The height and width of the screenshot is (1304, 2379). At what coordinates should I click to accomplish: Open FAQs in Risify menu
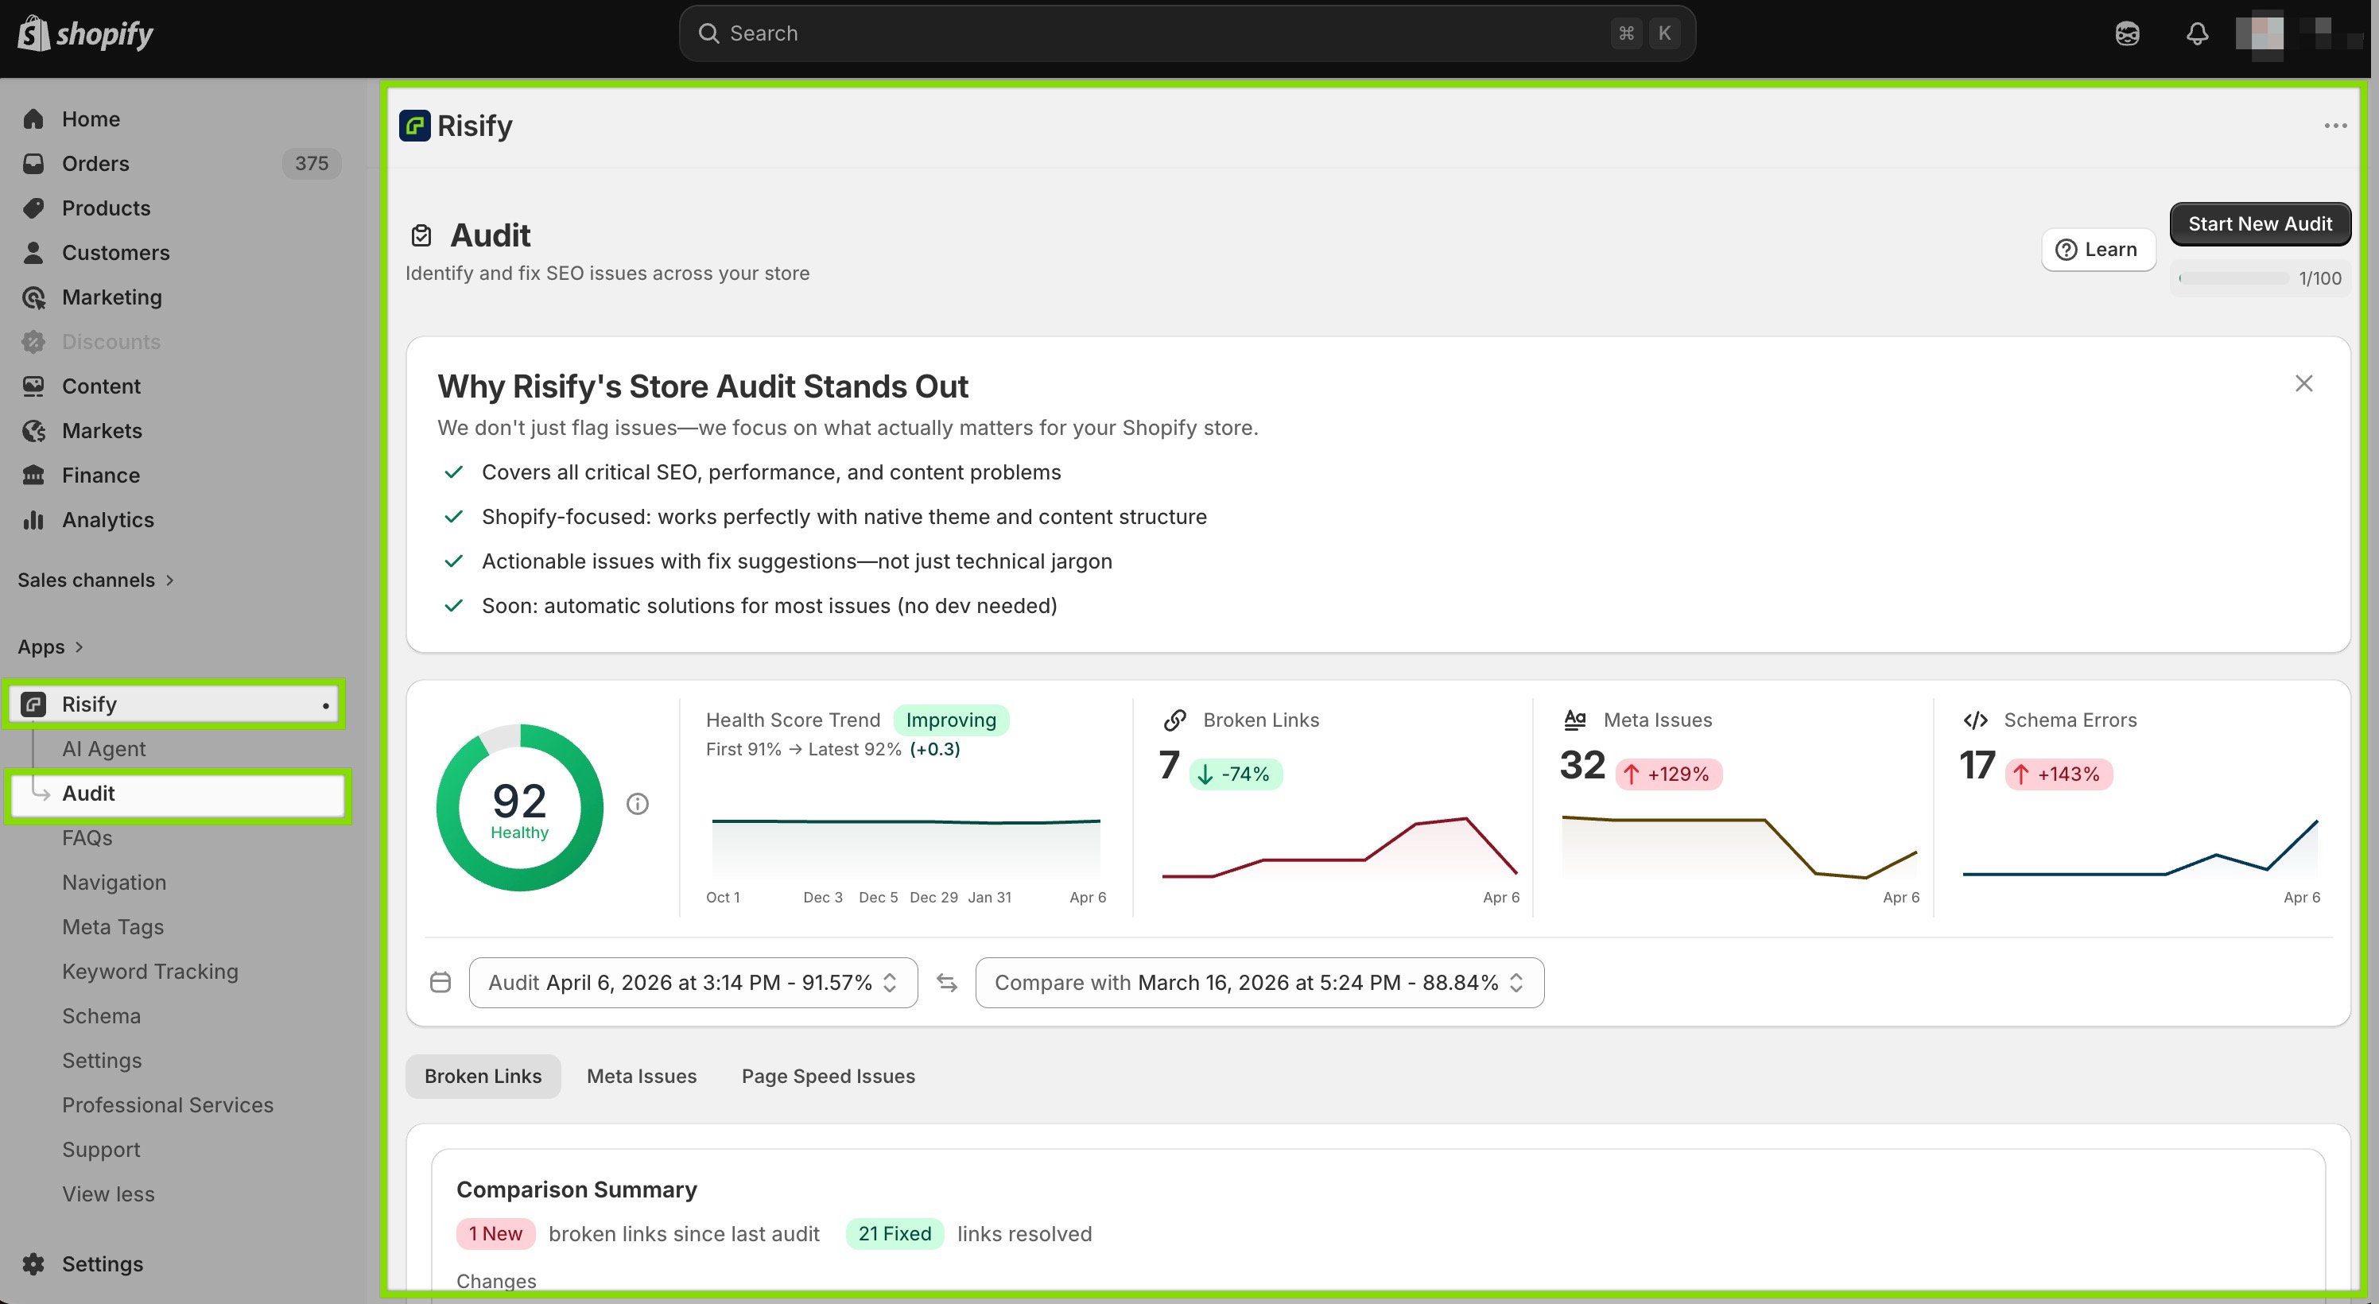(87, 837)
